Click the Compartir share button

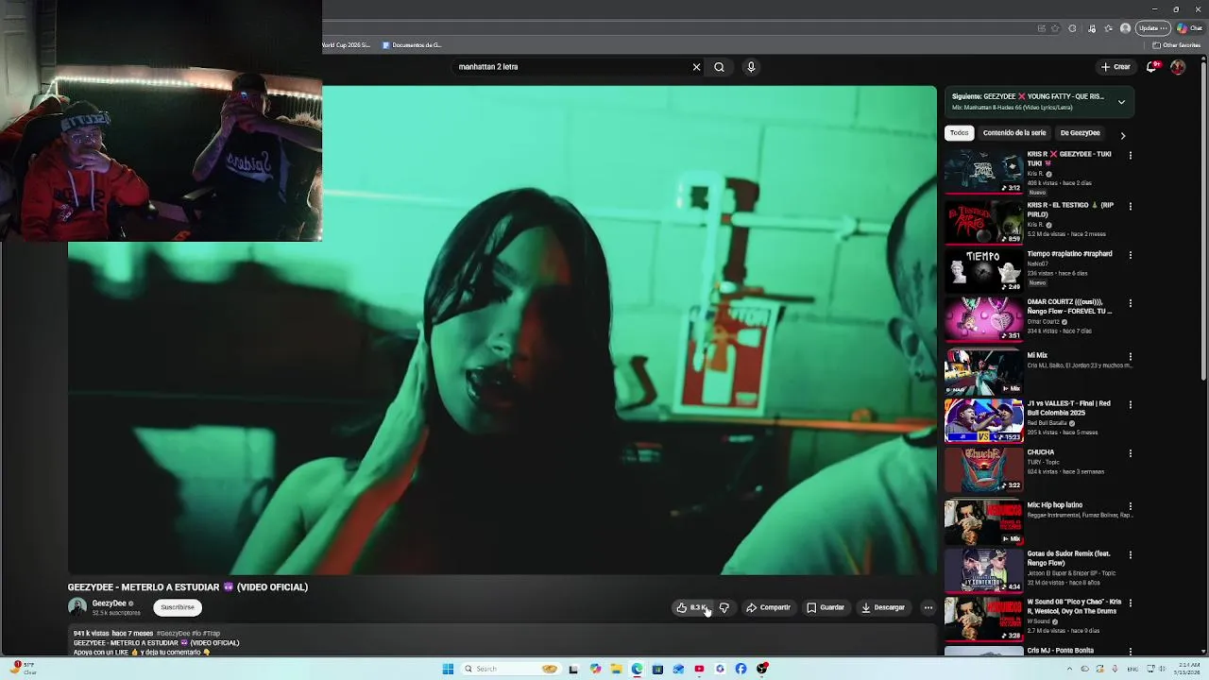pos(768,607)
